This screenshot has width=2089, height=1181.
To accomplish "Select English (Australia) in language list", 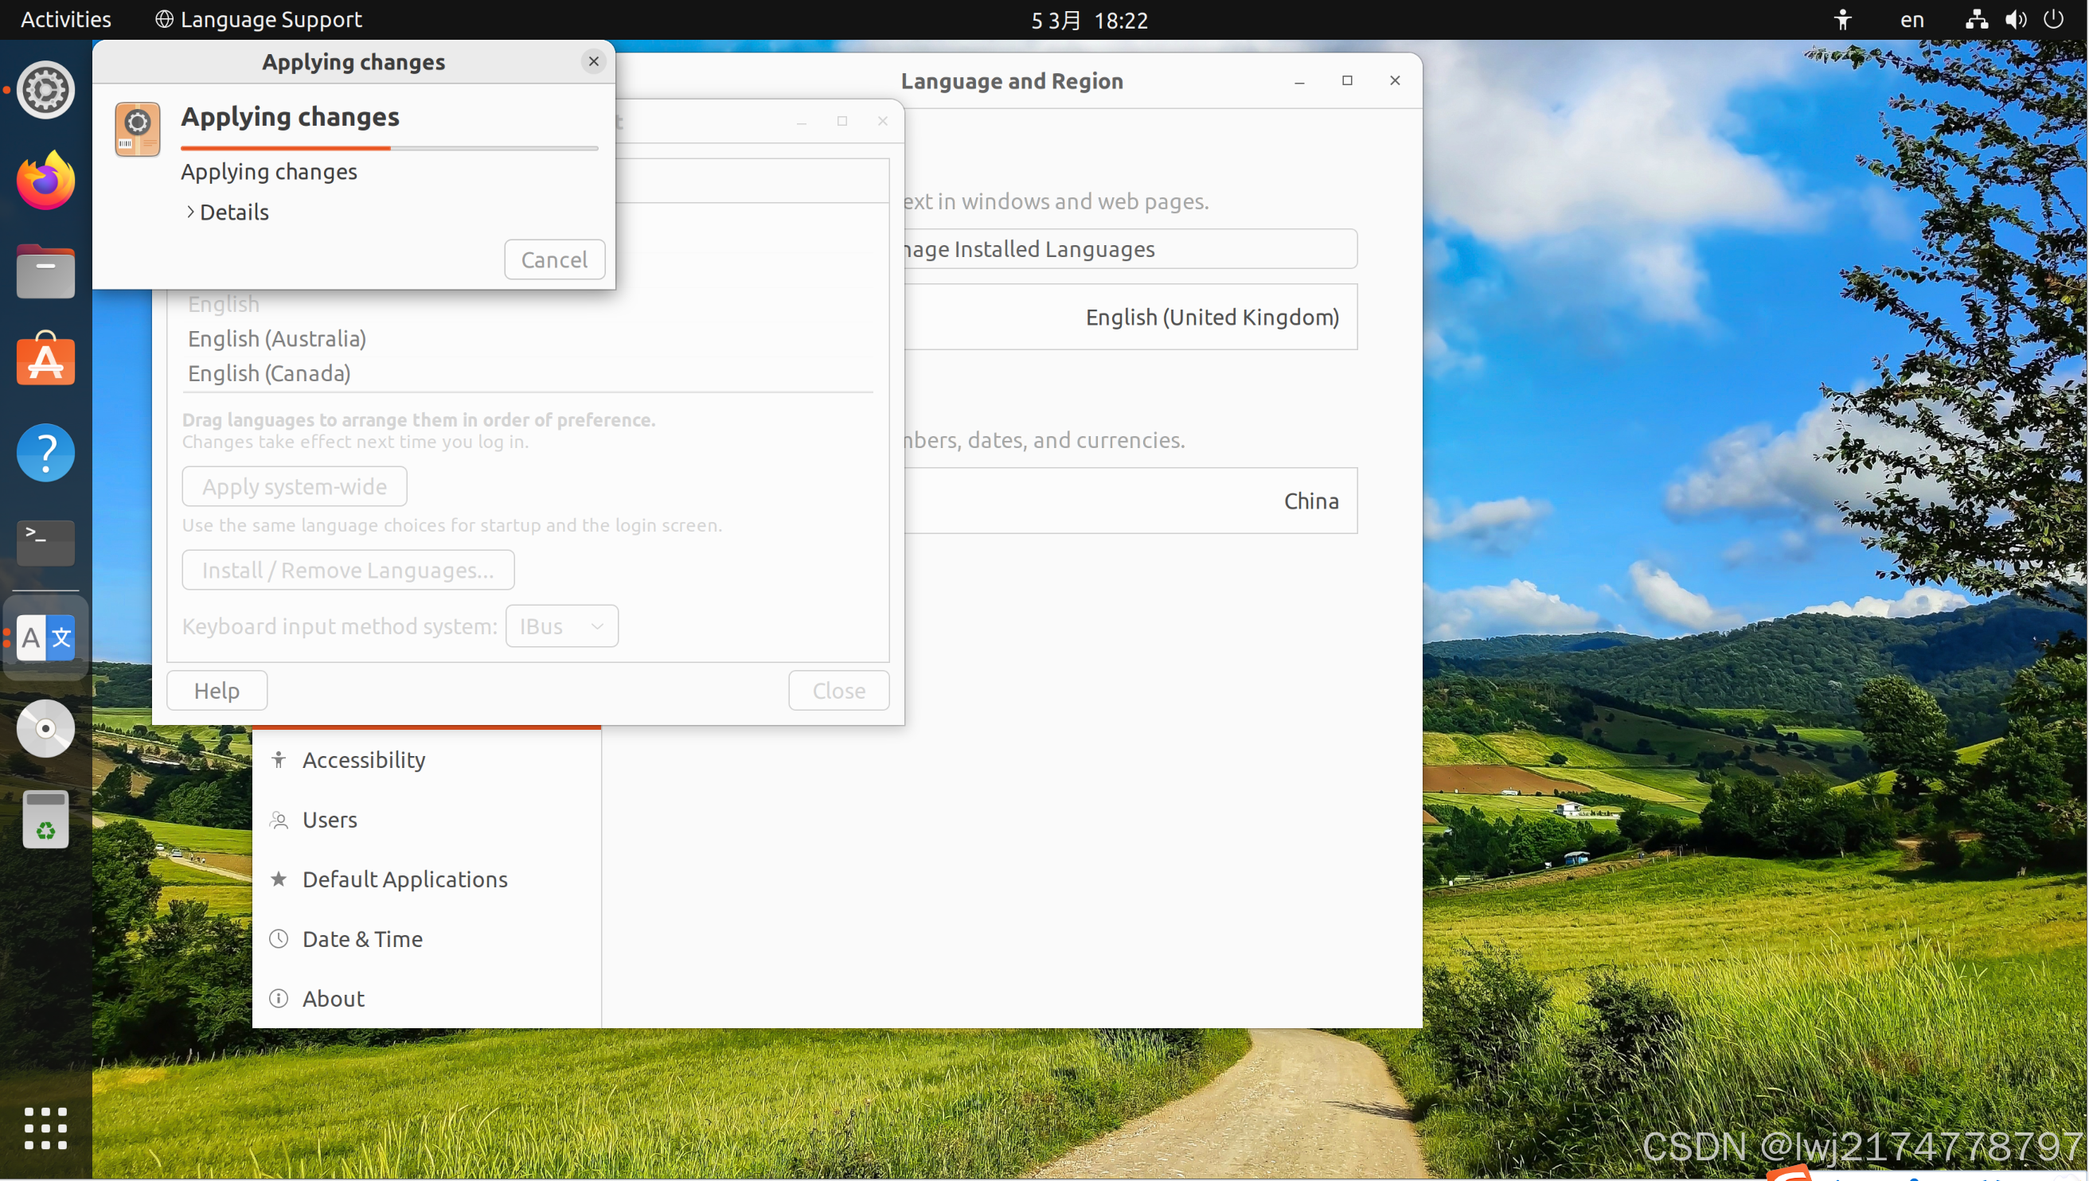I will click(x=276, y=338).
